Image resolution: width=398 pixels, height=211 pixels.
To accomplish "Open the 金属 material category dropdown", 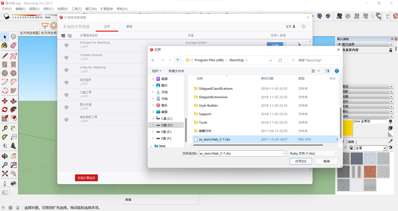I will coord(385,148).
